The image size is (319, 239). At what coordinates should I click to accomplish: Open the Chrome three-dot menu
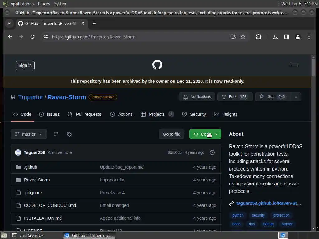tap(309, 37)
